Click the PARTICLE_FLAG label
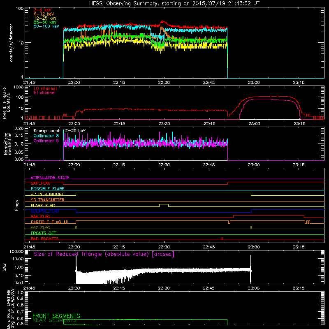This screenshot has width=329, height=329. (x=46, y=222)
